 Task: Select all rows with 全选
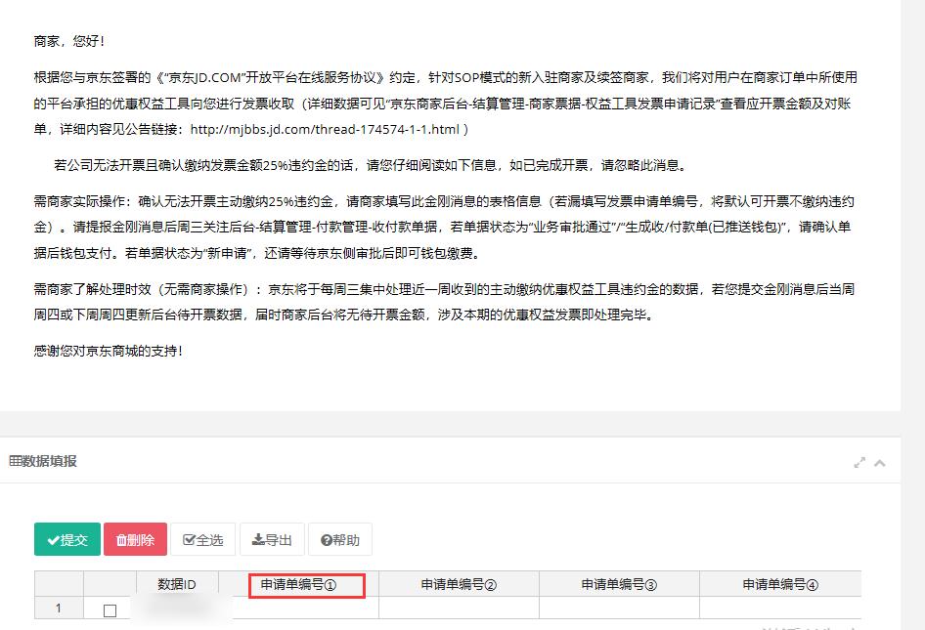[x=201, y=539]
